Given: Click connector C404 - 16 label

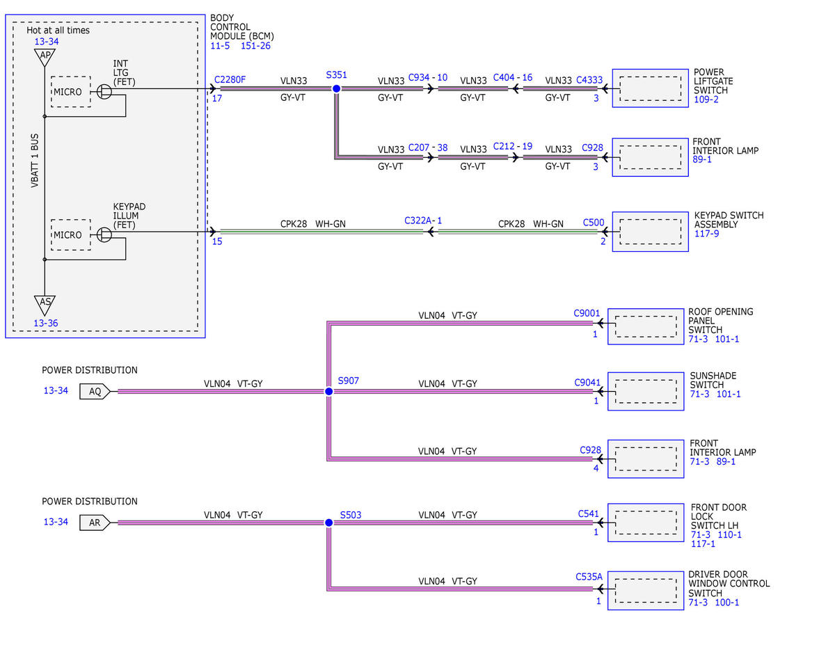Looking at the screenshot, I should click(513, 77).
